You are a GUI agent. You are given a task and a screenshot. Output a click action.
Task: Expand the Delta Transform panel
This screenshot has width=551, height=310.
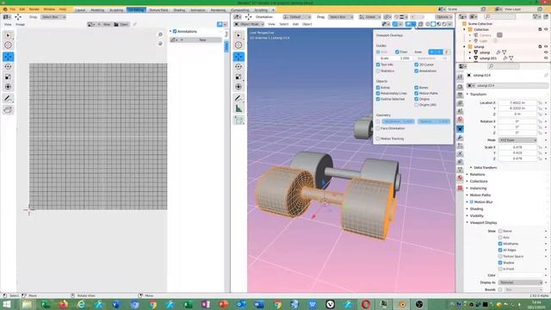coord(485,168)
